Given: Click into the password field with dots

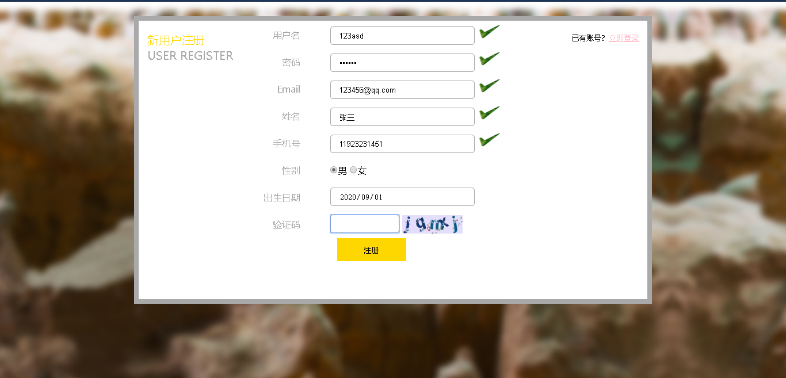Looking at the screenshot, I should [402, 63].
